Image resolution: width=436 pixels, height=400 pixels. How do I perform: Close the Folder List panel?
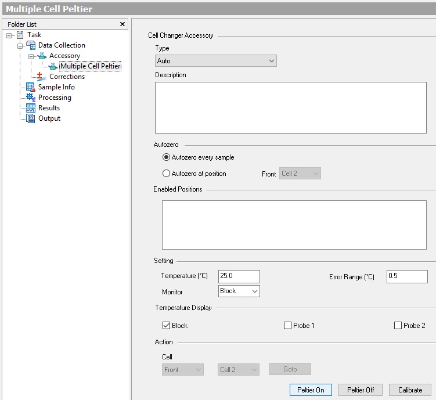pos(122,24)
